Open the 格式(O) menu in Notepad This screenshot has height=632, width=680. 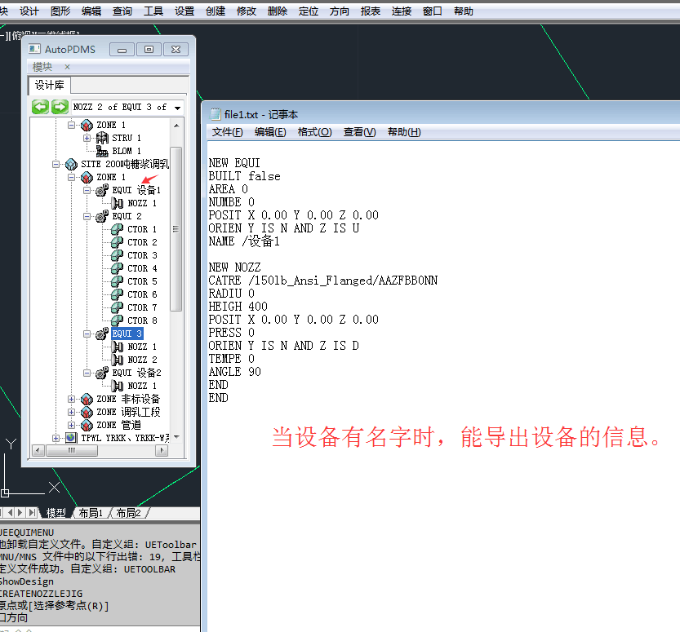(x=314, y=132)
